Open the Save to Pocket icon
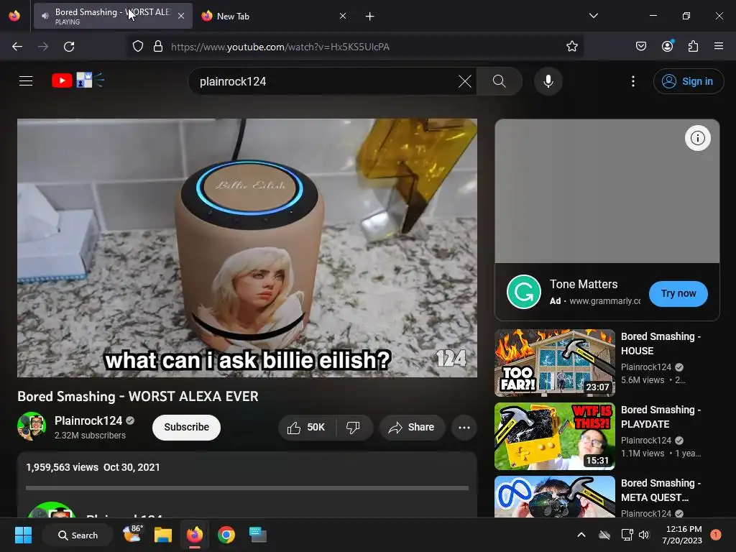This screenshot has height=552, width=736. (x=640, y=46)
